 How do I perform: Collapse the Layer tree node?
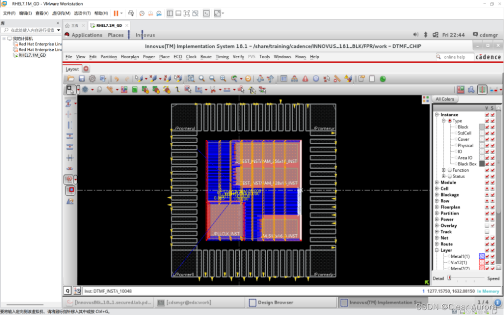coord(437,250)
